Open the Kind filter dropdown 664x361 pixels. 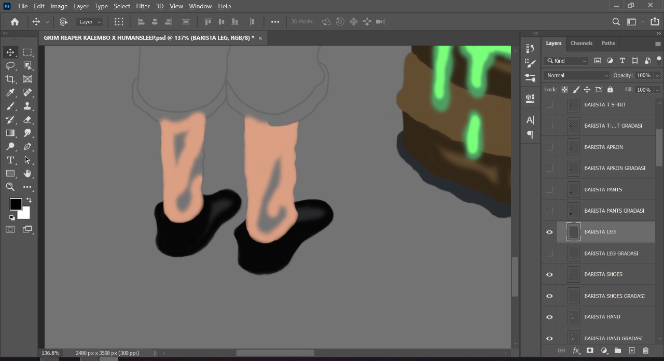(x=566, y=61)
